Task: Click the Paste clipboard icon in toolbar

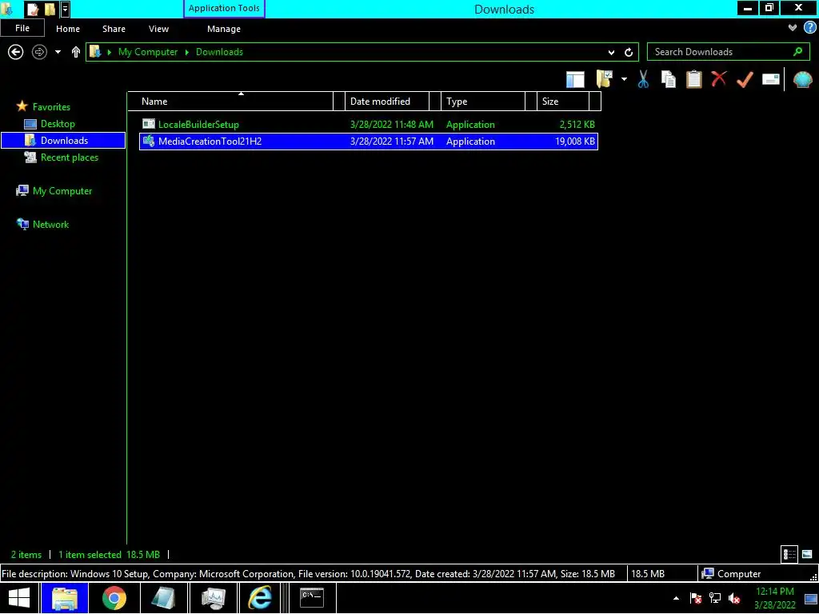Action: (x=693, y=80)
